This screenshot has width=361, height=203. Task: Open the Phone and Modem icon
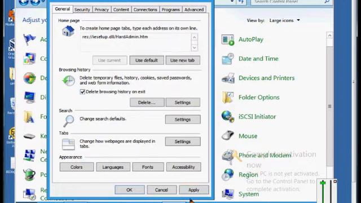[228, 156]
